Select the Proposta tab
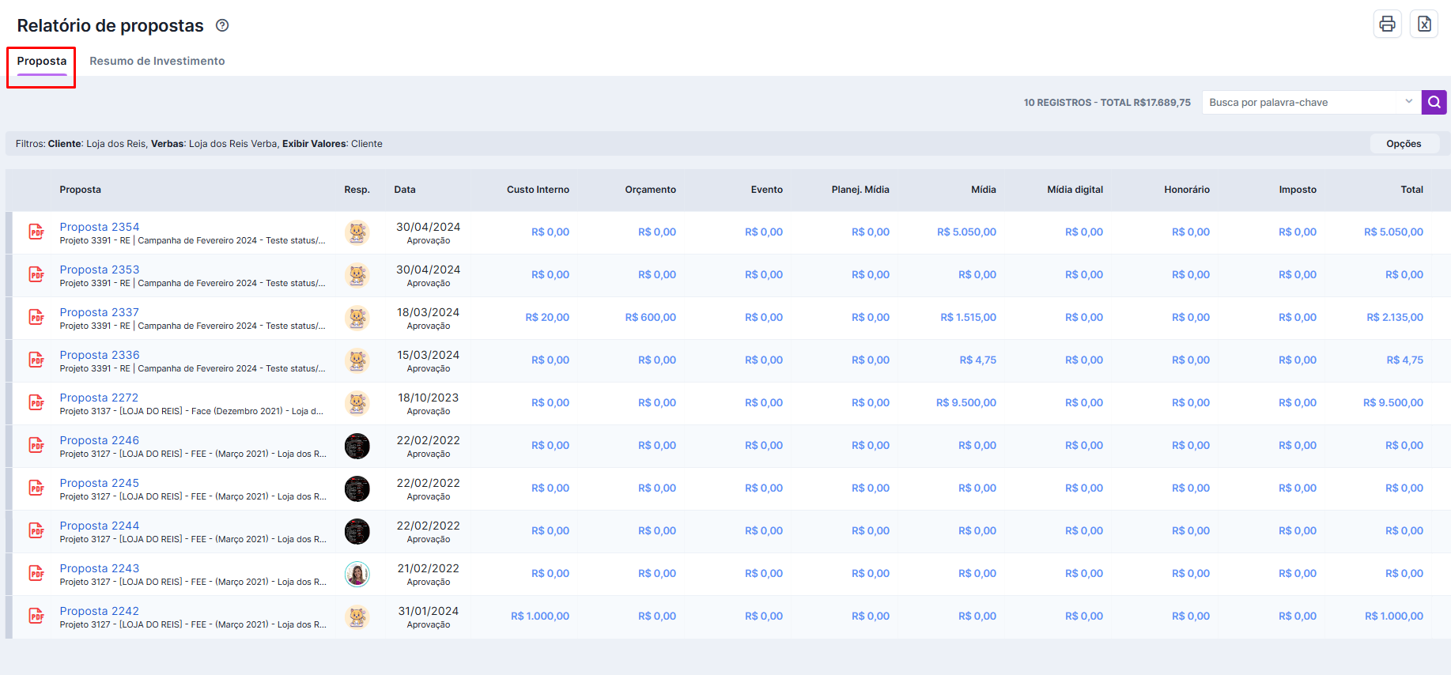1451x675 pixels. pyautogui.click(x=42, y=61)
